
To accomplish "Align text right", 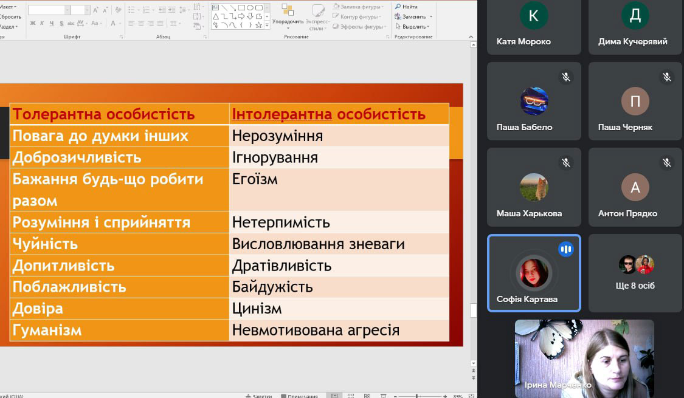I will tap(151, 24).
